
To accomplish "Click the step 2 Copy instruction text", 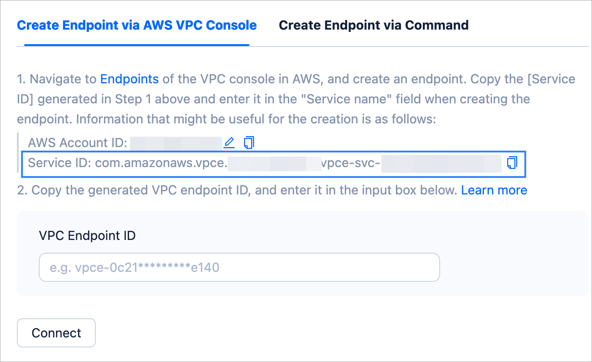I will pos(237,190).
